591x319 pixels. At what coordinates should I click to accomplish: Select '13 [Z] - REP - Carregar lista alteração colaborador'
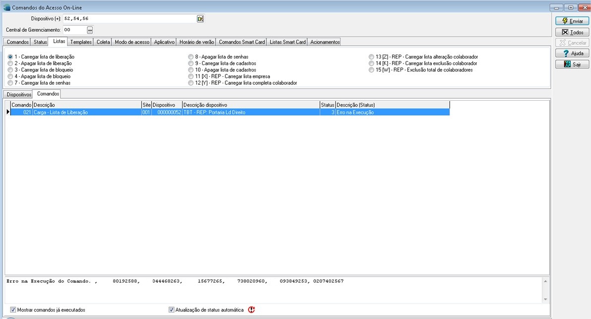[372, 57]
